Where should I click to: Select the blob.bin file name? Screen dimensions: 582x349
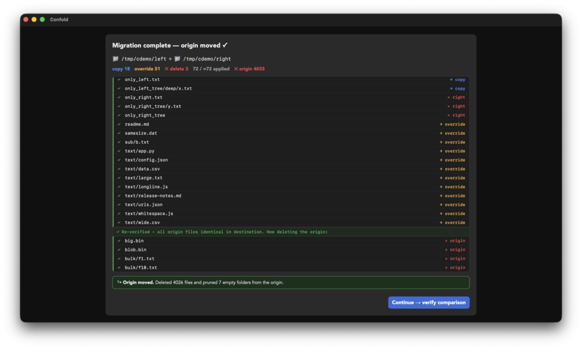135,249
